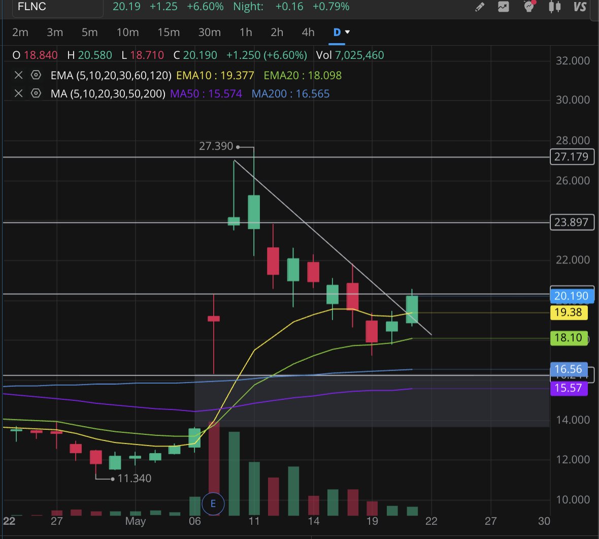Select the 30m timeframe

209,32
